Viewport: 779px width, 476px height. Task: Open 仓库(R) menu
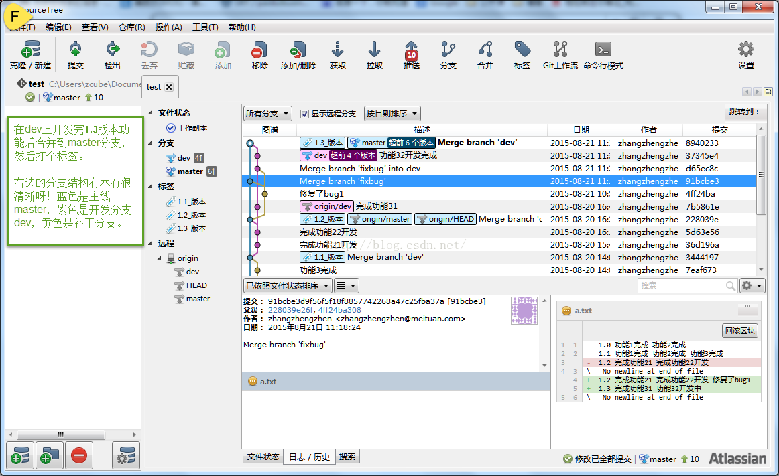point(131,27)
